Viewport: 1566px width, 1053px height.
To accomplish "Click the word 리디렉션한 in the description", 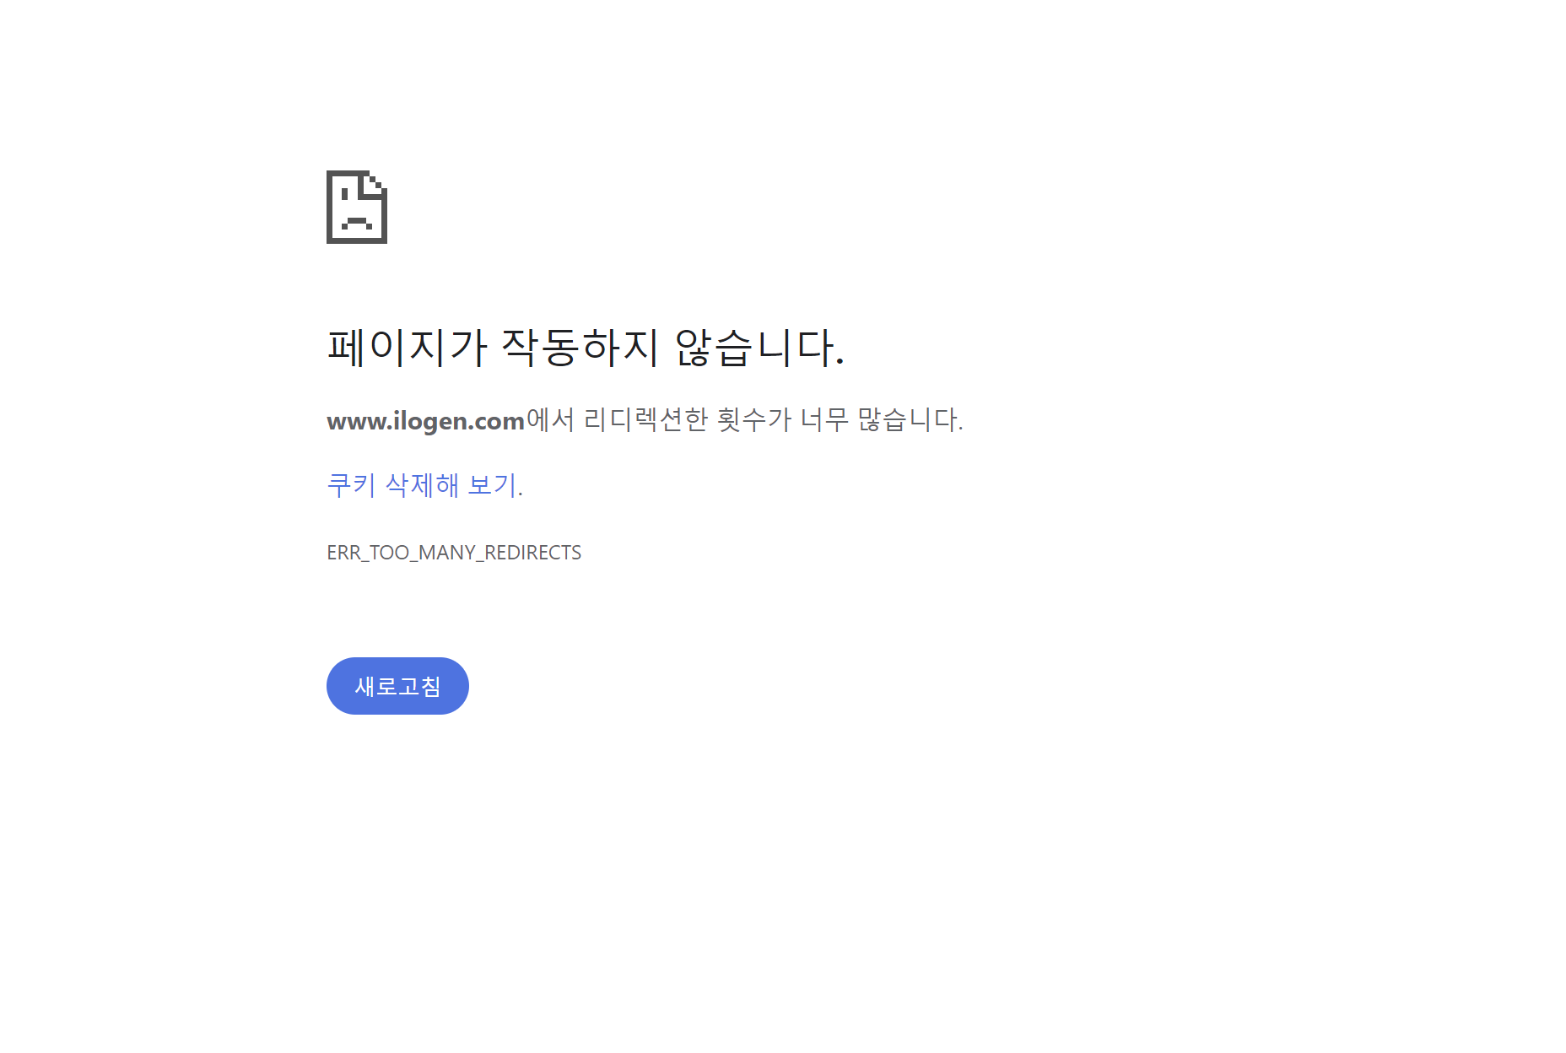I will [x=645, y=419].
